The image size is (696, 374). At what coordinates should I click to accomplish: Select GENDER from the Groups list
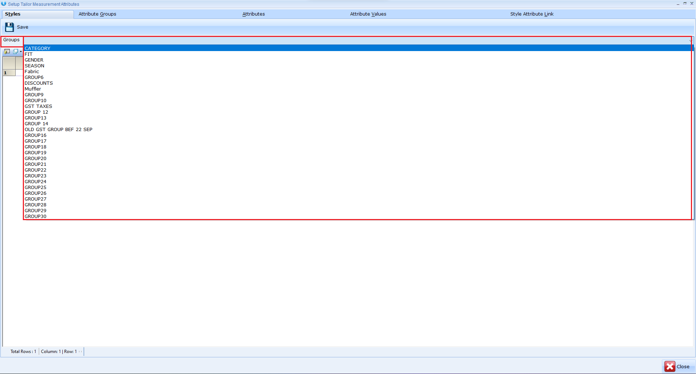34,60
